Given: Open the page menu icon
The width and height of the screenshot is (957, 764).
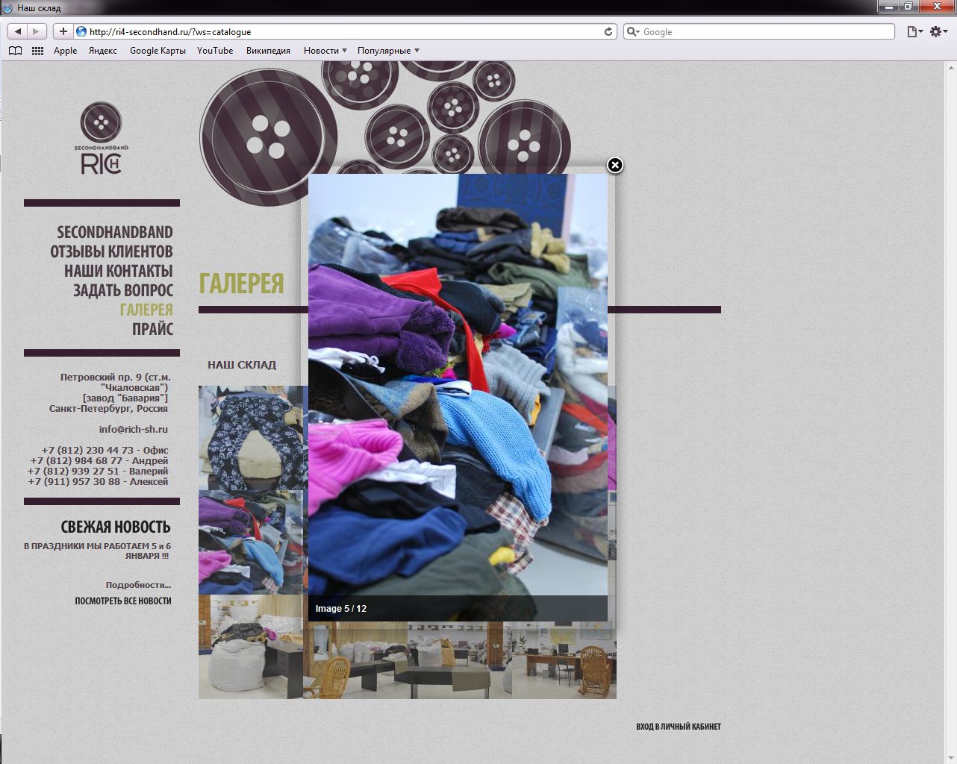Looking at the screenshot, I should 914,31.
